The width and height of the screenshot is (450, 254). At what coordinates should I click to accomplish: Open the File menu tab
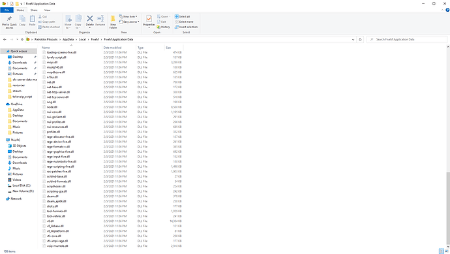point(7,10)
